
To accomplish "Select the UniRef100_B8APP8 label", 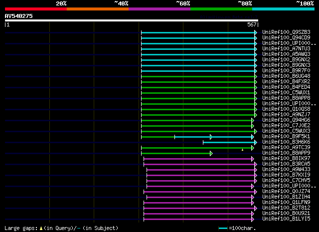I will [286, 98].
